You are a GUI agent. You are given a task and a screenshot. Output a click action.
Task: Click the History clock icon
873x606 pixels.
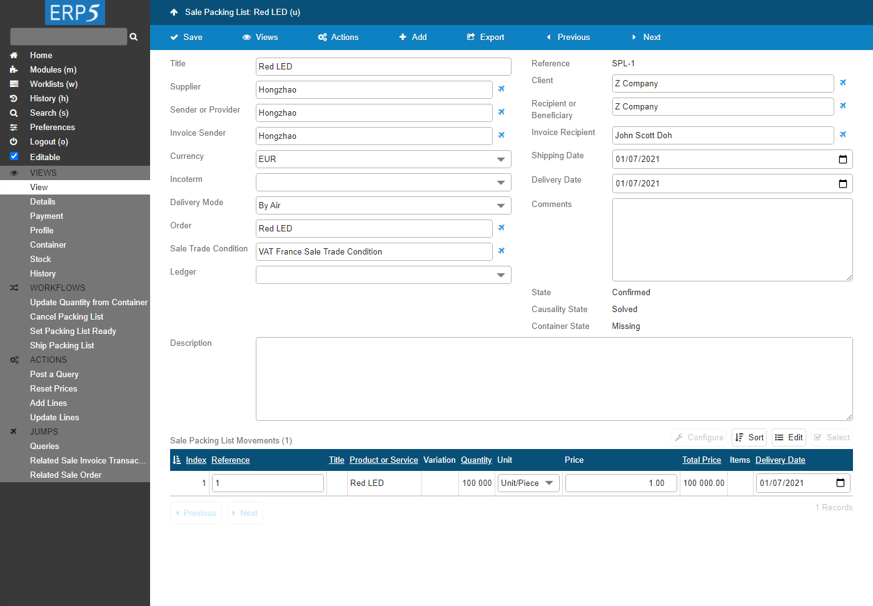coord(14,98)
